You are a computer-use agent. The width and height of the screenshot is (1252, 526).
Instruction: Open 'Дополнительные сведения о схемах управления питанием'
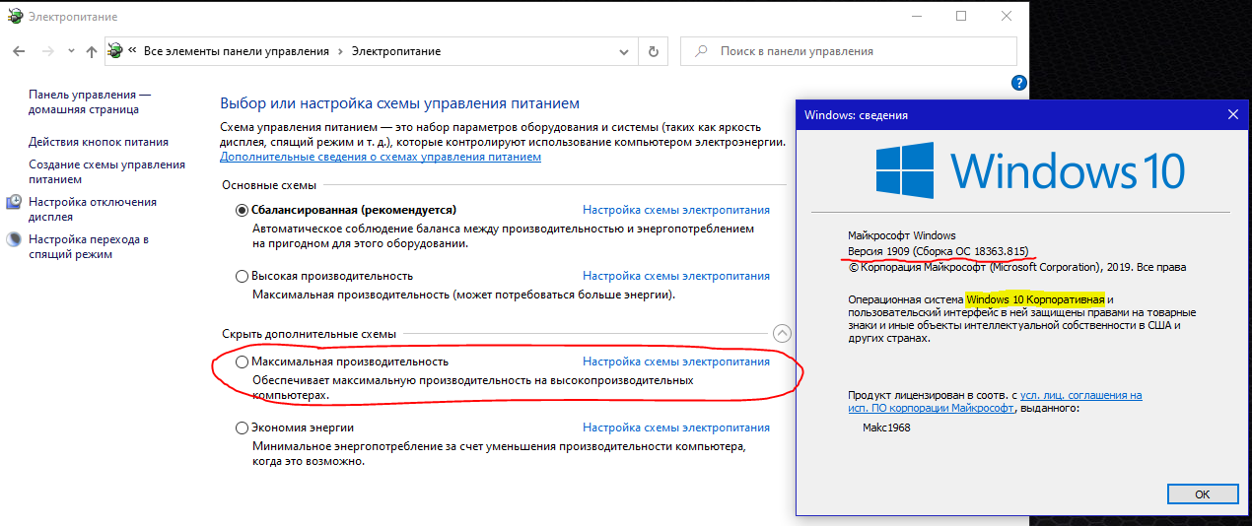tap(381, 157)
